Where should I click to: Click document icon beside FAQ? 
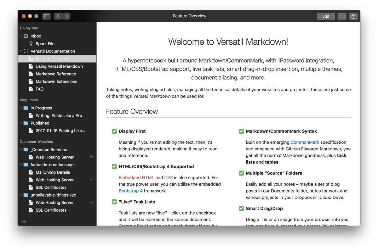click(x=31, y=89)
